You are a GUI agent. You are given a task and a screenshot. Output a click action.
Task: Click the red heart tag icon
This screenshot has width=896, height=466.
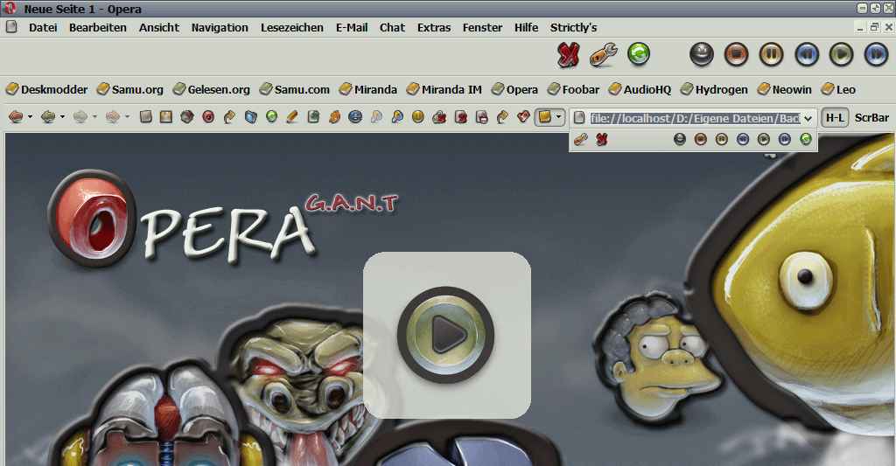point(523,117)
